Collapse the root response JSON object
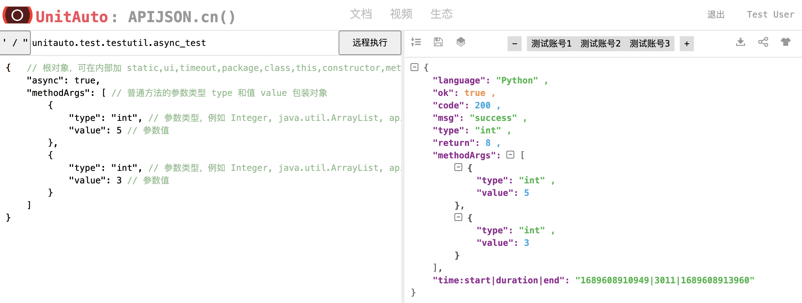 point(414,67)
